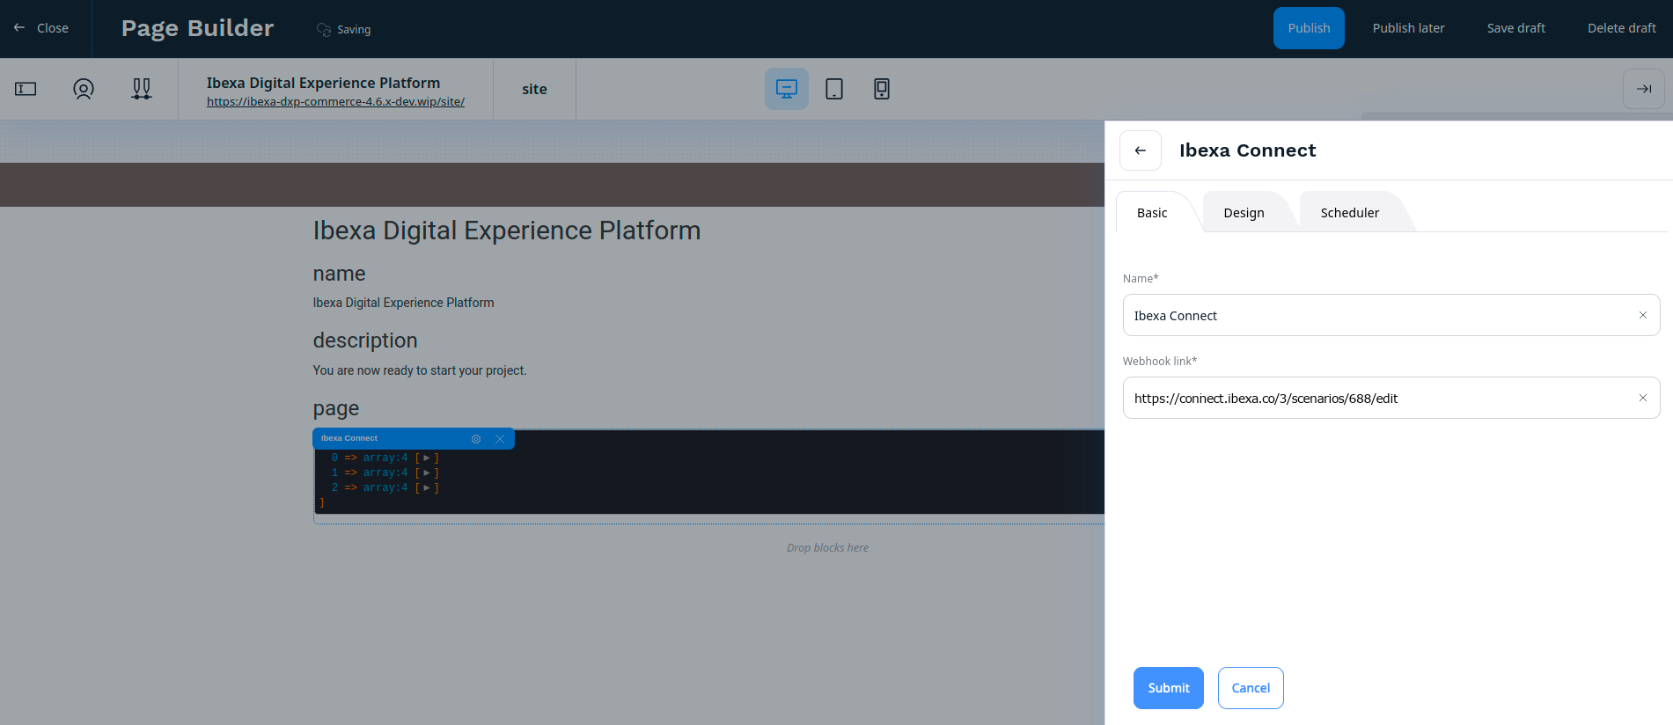
Task: Expand array item 0
Action: point(427,458)
